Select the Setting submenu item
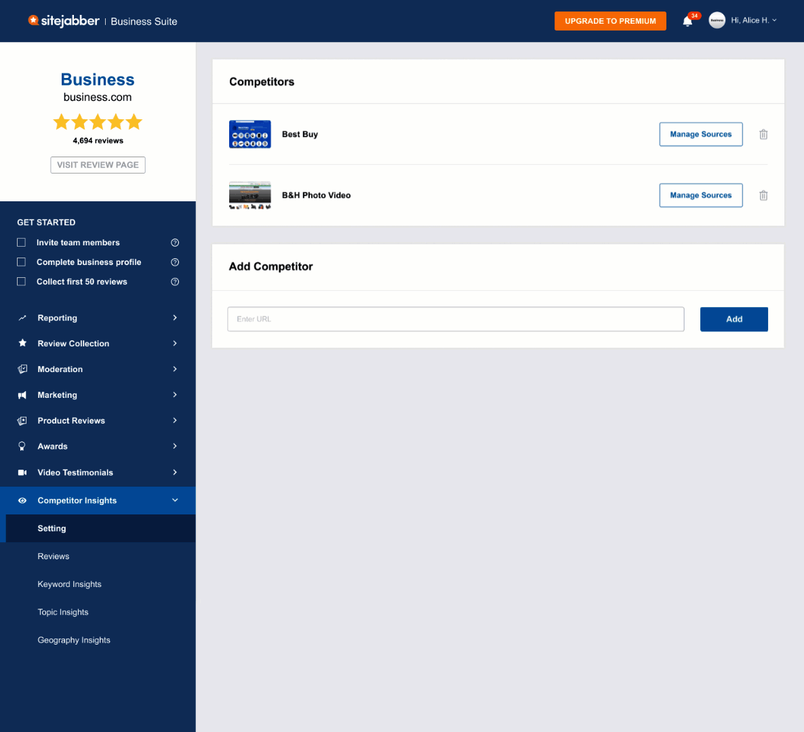 pyautogui.click(x=100, y=529)
